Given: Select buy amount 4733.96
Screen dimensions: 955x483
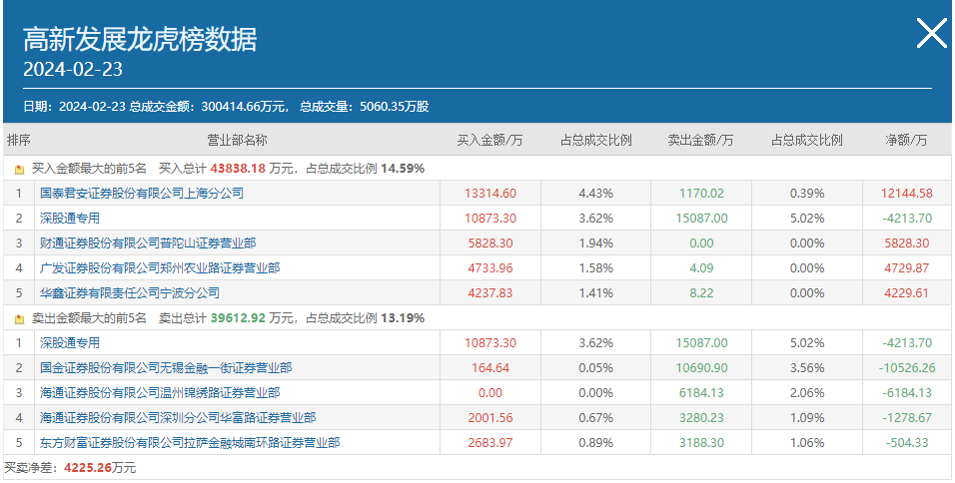Looking at the screenshot, I should click(490, 268).
